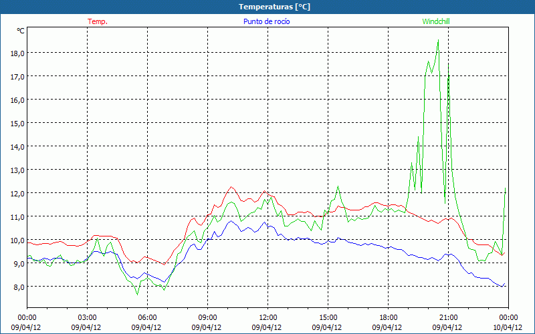This screenshot has width=535, height=334.
Task: Click the 17,0 y-axis value
Action: click(x=17, y=76)
